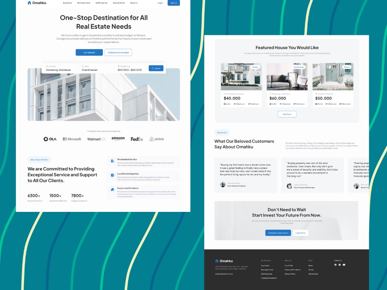This screenshot has width=387, height=290.
Task: Click the avatar on second testimonial card
Action: (x=289, y=186)
